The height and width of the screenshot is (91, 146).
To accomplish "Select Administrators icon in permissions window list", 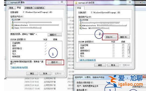I will pos(80,25).
